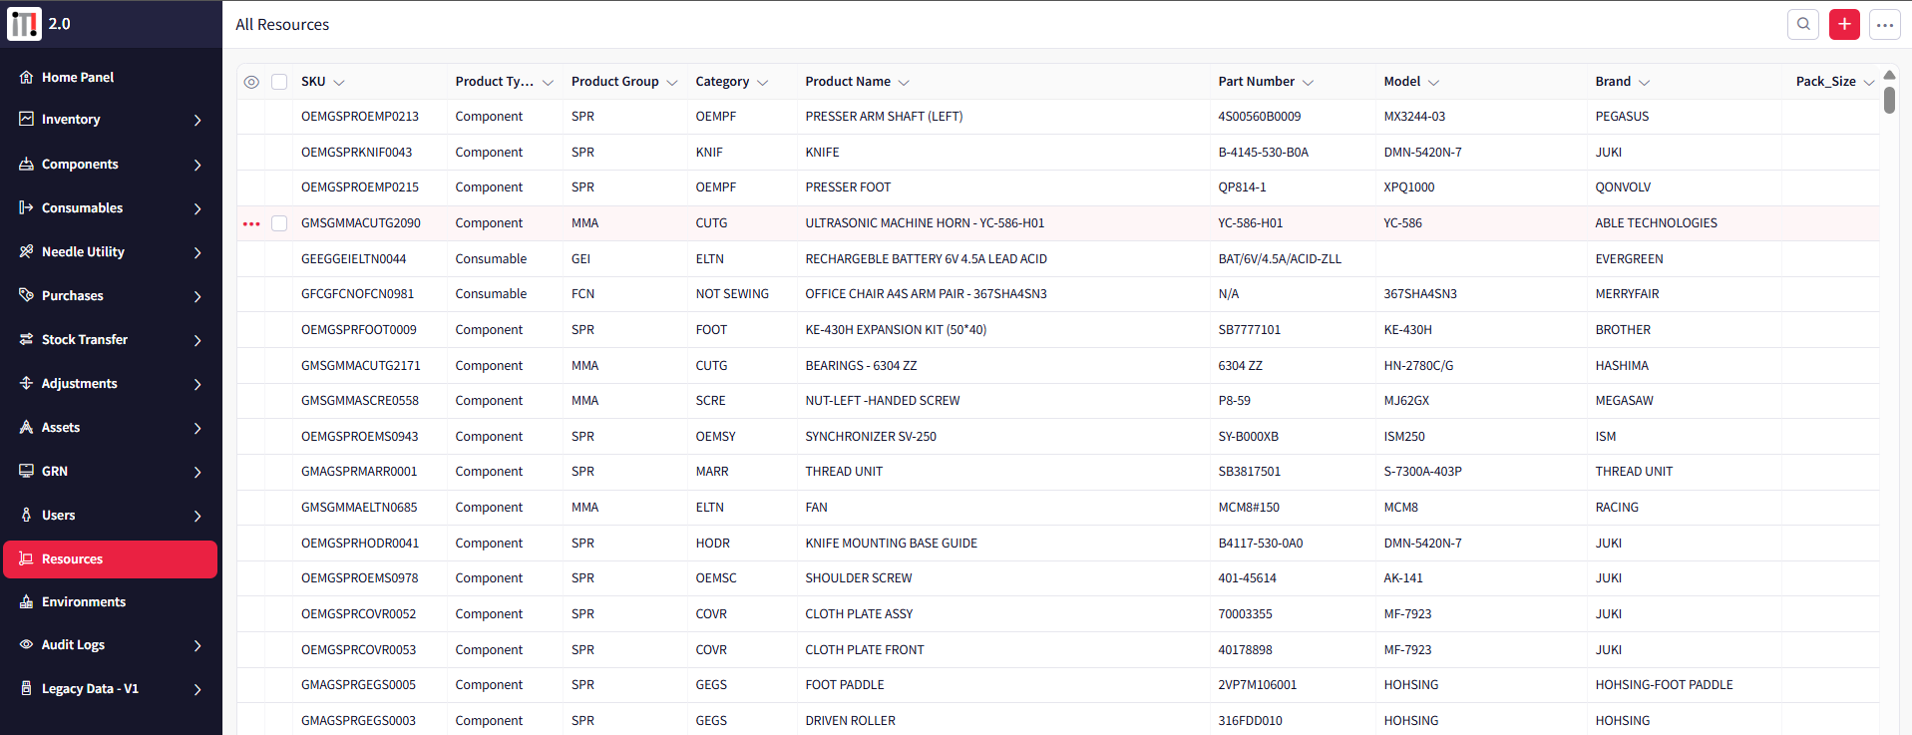Open row actions dots for GMSGMMACUTG2090
This screenshot has width=1912, height=735.
[x=251, y=223]
